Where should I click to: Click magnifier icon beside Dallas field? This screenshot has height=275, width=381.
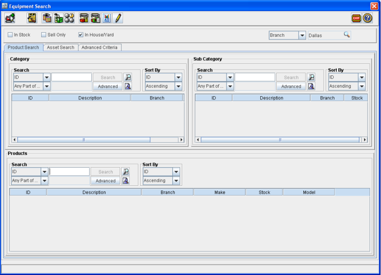click(x=347, y=35)
